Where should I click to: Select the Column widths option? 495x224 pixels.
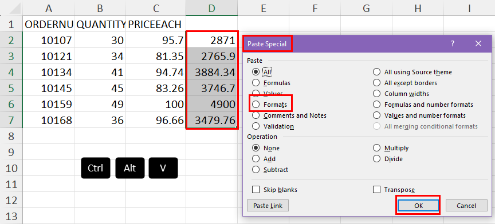click(x=376, y=94)
